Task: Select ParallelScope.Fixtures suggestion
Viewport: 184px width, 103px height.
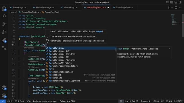Action: 81,60
